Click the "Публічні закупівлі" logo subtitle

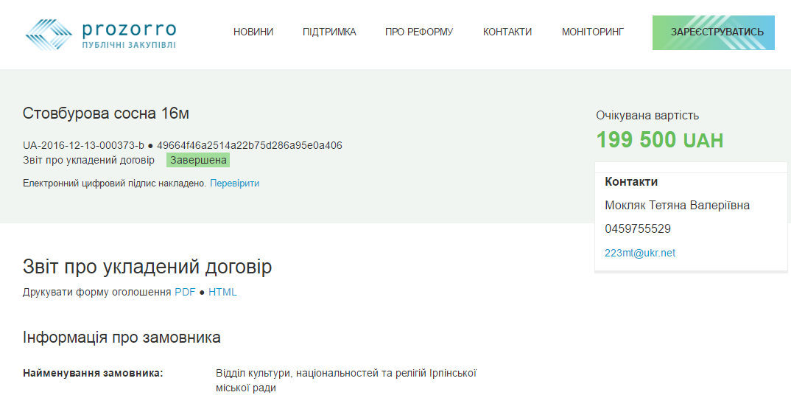[129, 45]
